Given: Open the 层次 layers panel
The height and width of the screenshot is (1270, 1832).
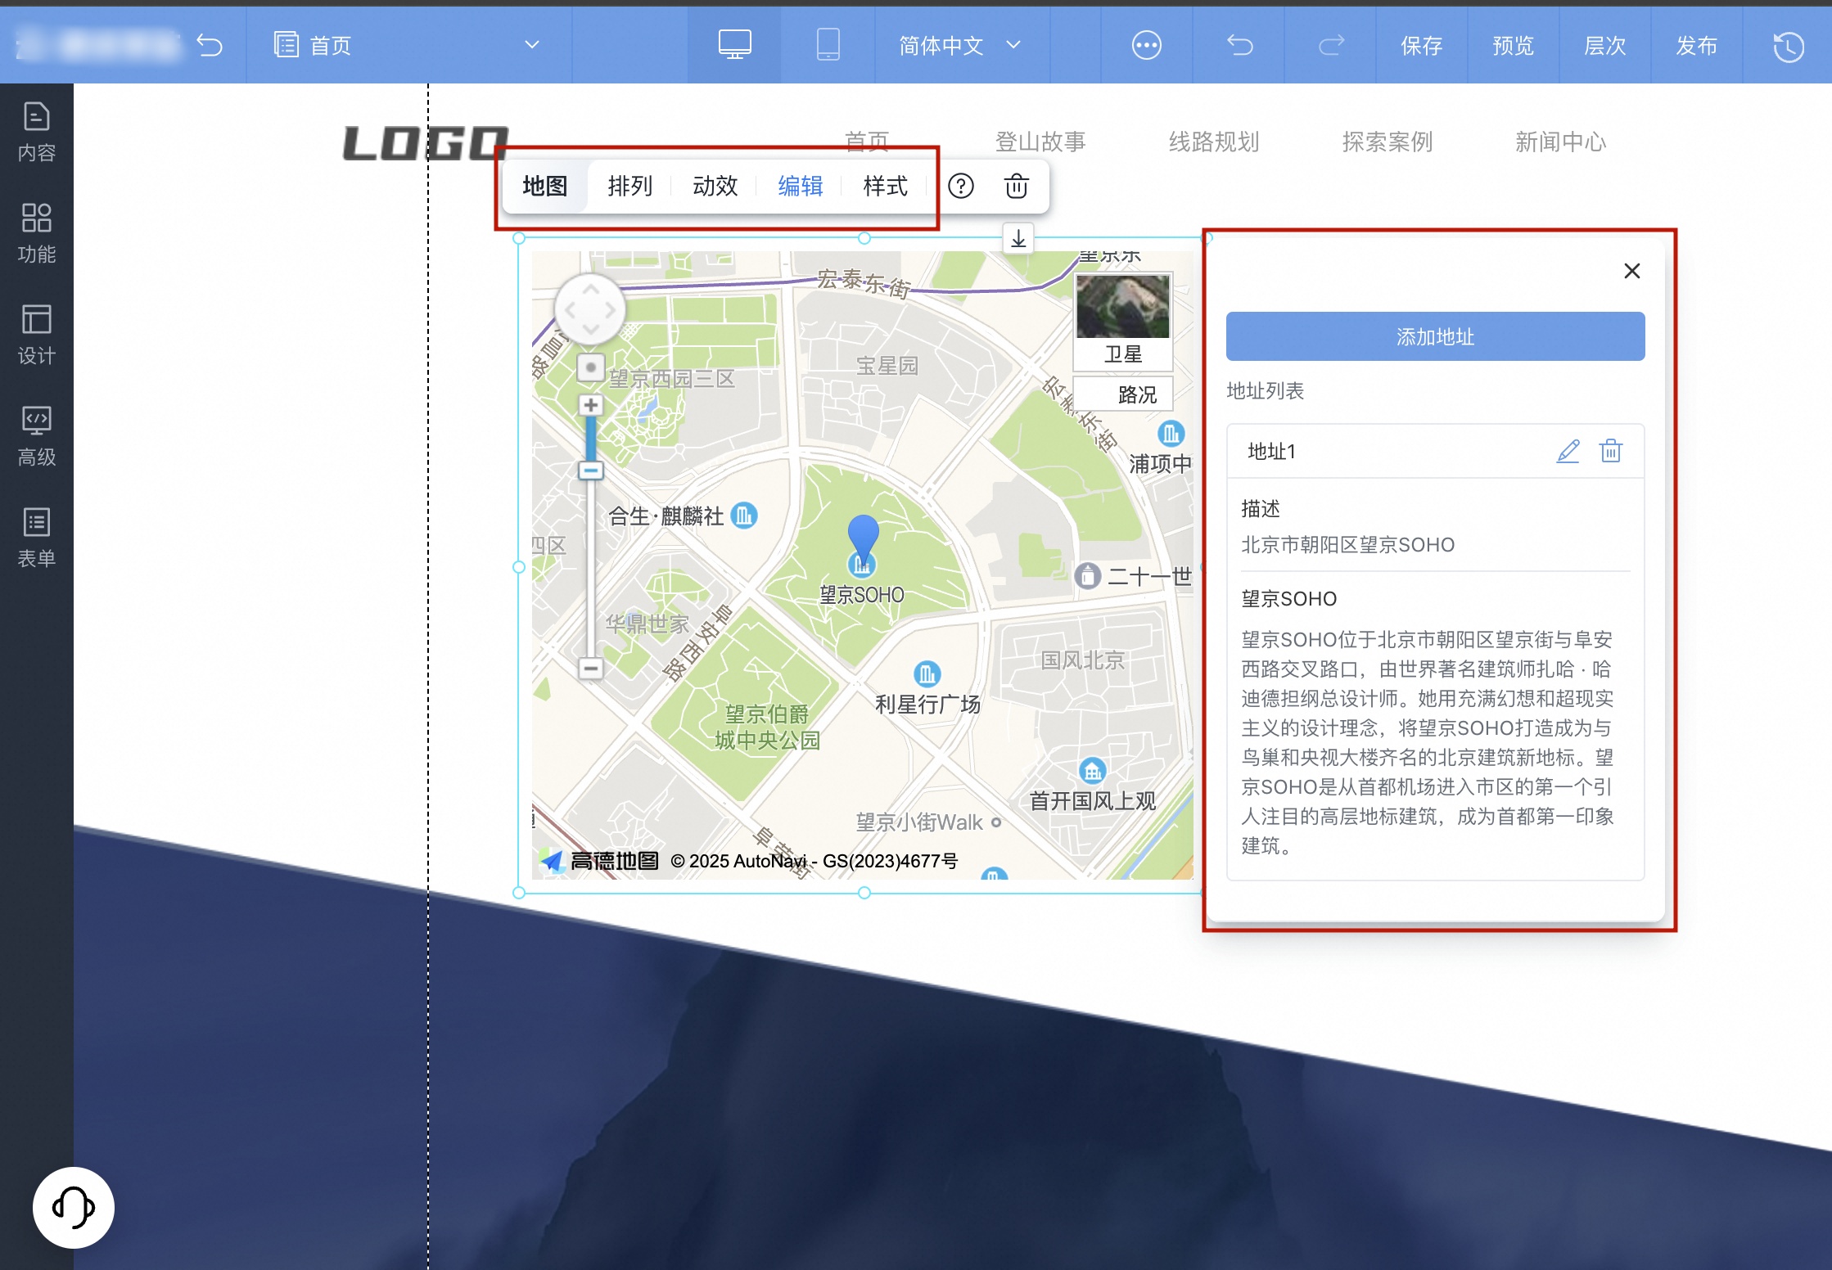Looking at the screenshot, I should click(x=1604, y=46).
